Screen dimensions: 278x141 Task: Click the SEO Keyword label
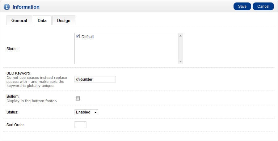(19, 73)
